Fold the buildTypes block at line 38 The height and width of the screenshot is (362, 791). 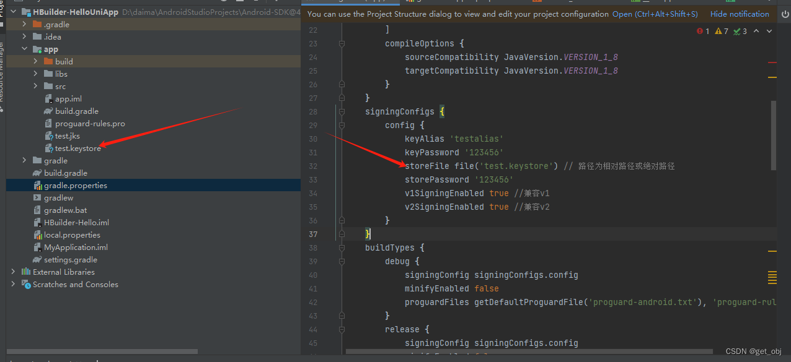click(341, 248)
